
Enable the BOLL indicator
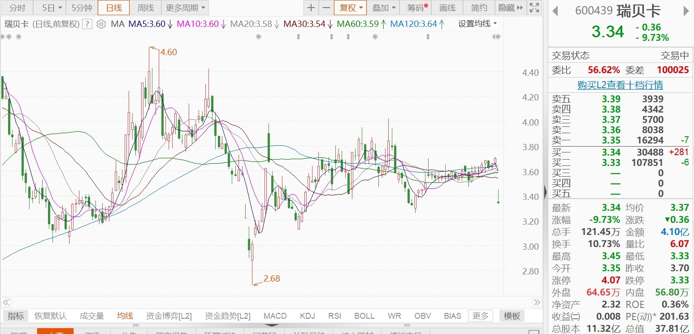pos(364,316)
